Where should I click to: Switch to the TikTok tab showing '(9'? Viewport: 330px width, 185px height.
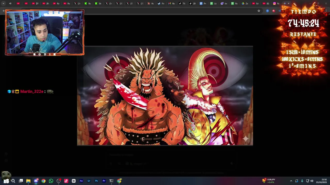click(x=192, y=4)
